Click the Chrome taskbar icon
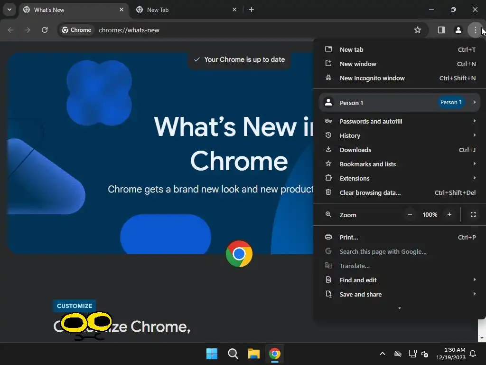Image resolution: width=486 pixels, height=365 pixels. pyautogui.click(x=275, y=354)
